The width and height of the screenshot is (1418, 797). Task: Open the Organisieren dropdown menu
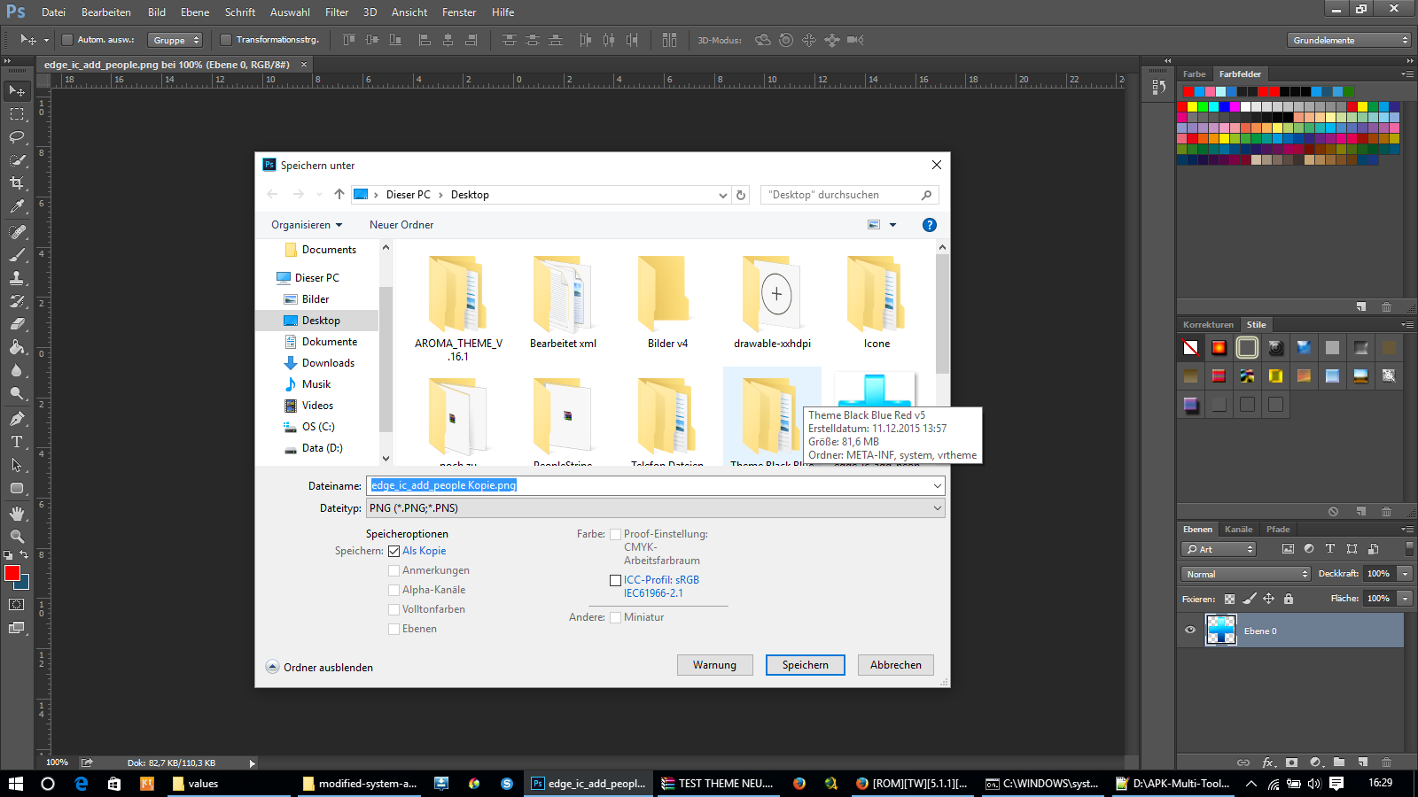(x=307, y=225)
